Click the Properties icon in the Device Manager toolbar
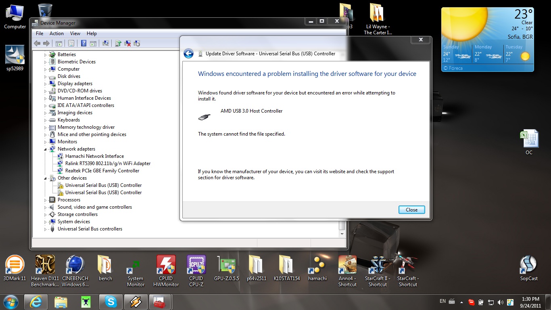The height and width of the screenshot is (310, 551). point(71,43)
